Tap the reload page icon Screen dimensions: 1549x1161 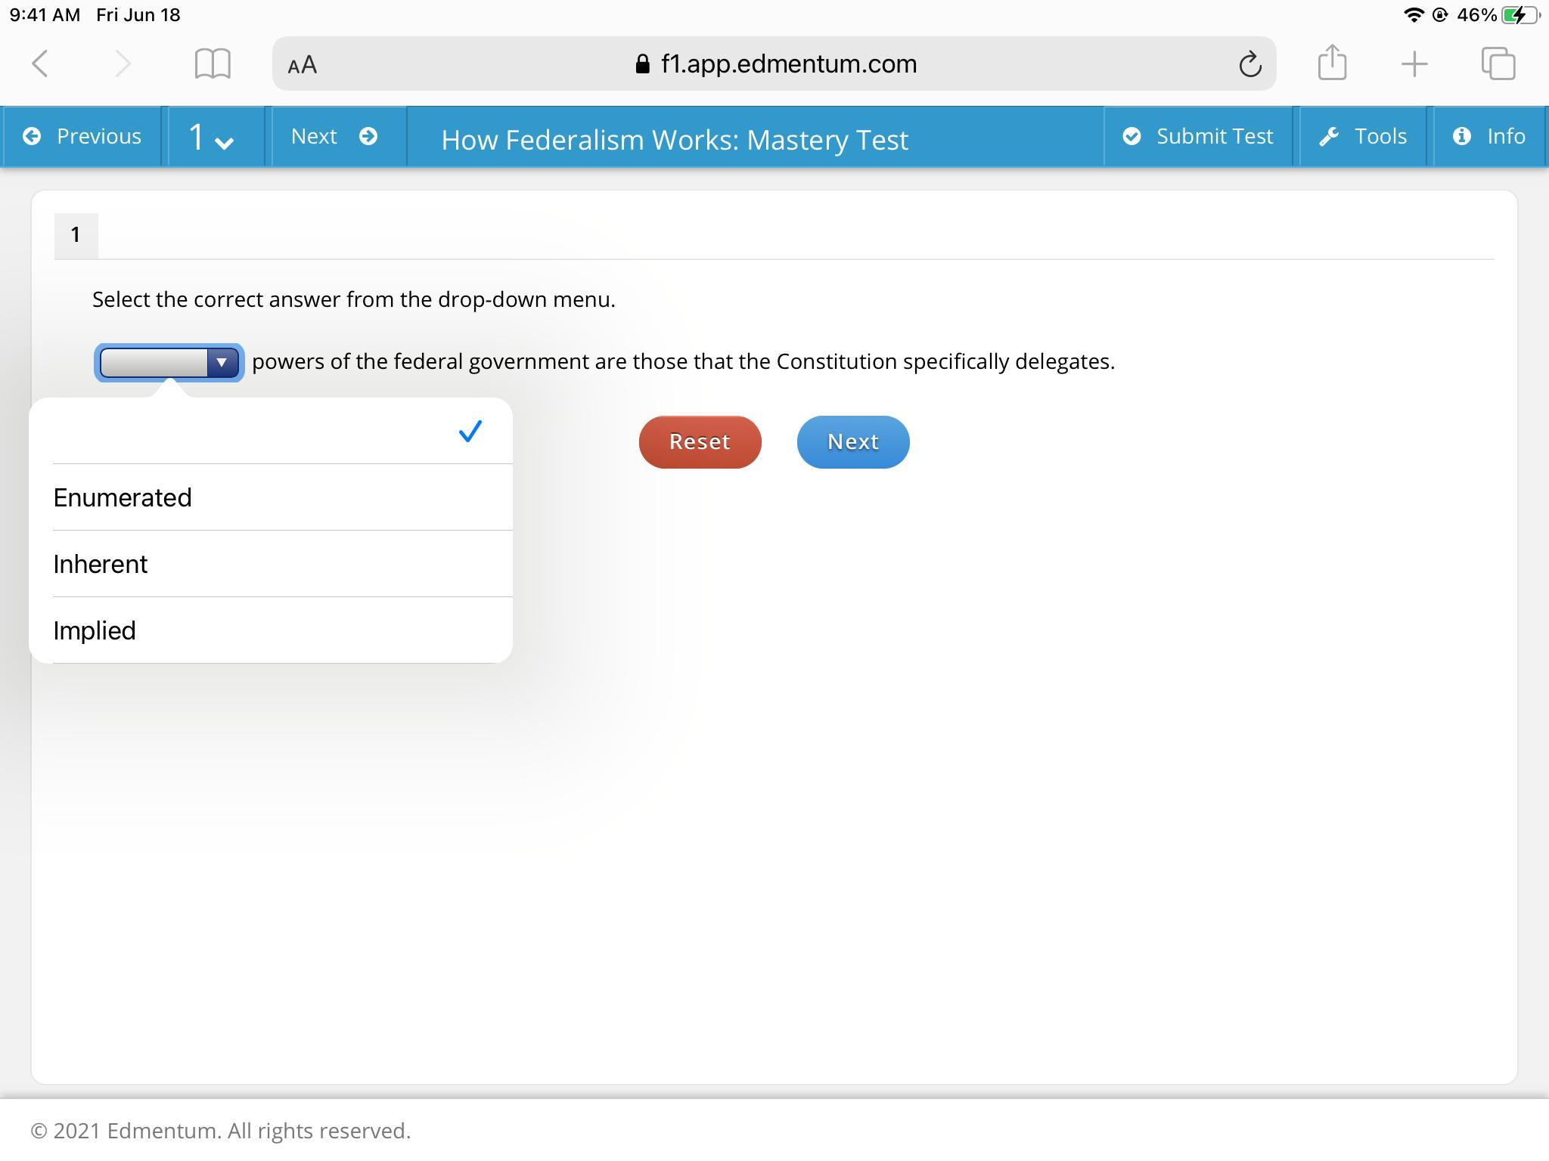(x=1249, y=64)
